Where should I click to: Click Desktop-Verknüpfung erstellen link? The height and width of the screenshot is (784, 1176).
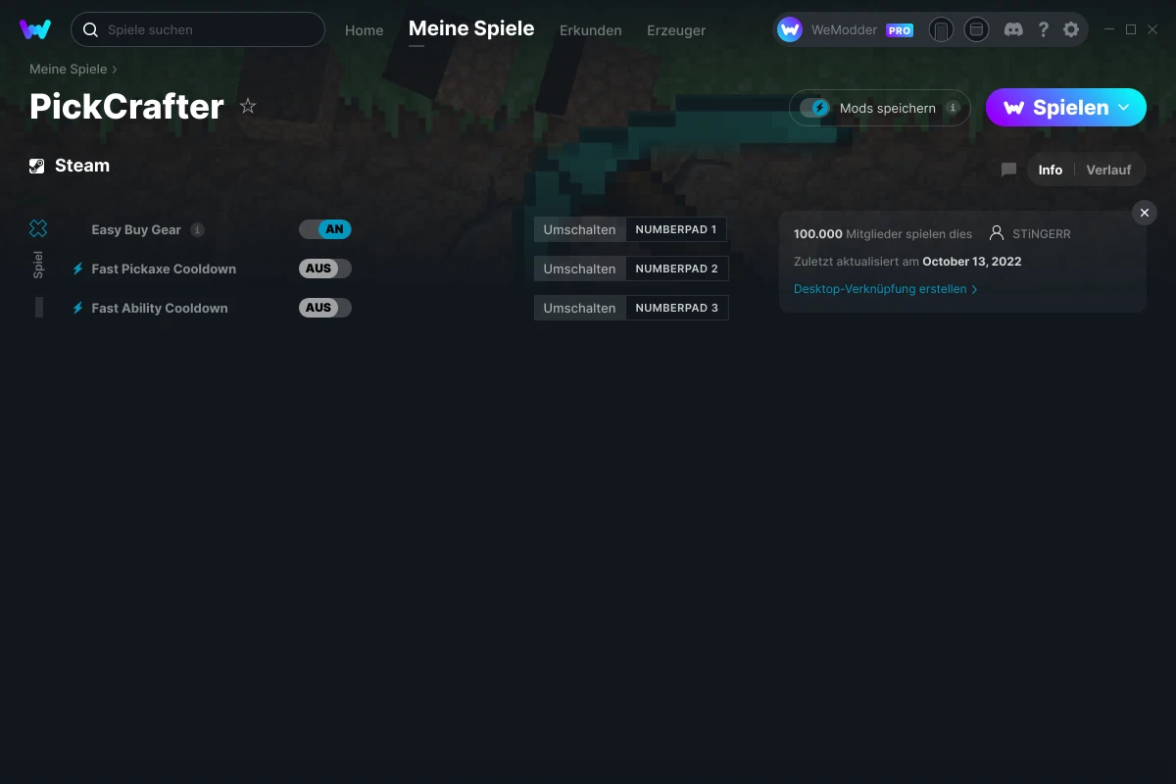pos(885,289)
